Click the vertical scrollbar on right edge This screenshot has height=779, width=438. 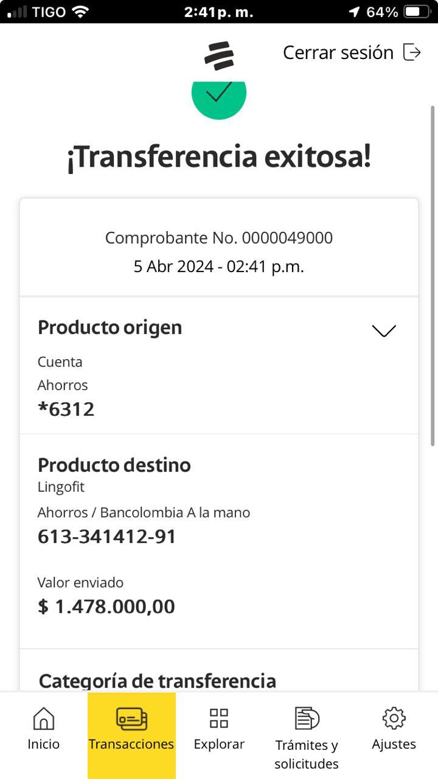click(x=433, y=274)
